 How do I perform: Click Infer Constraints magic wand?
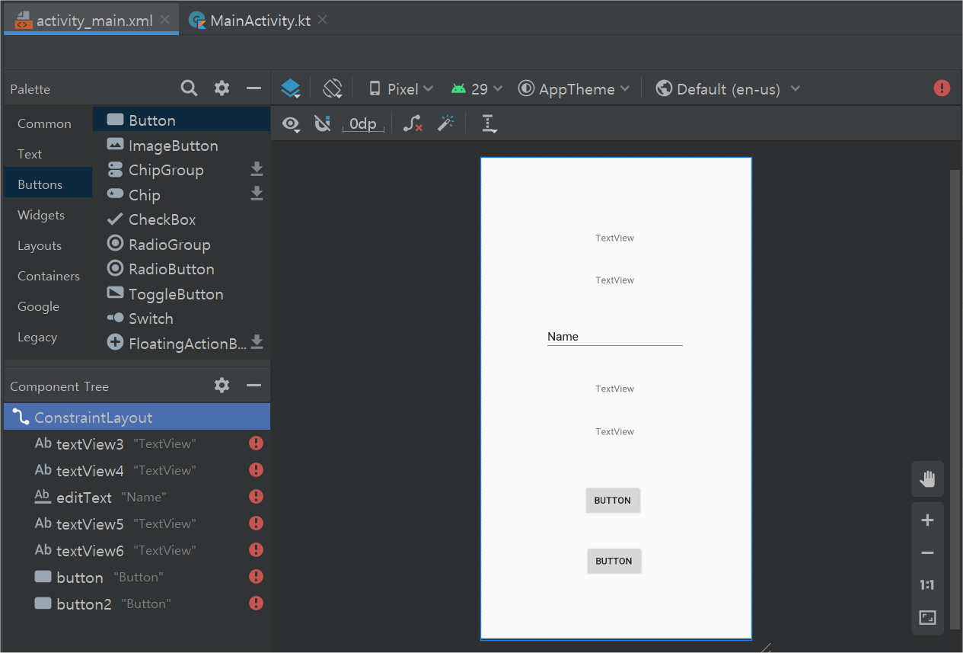tap(446, 123)
